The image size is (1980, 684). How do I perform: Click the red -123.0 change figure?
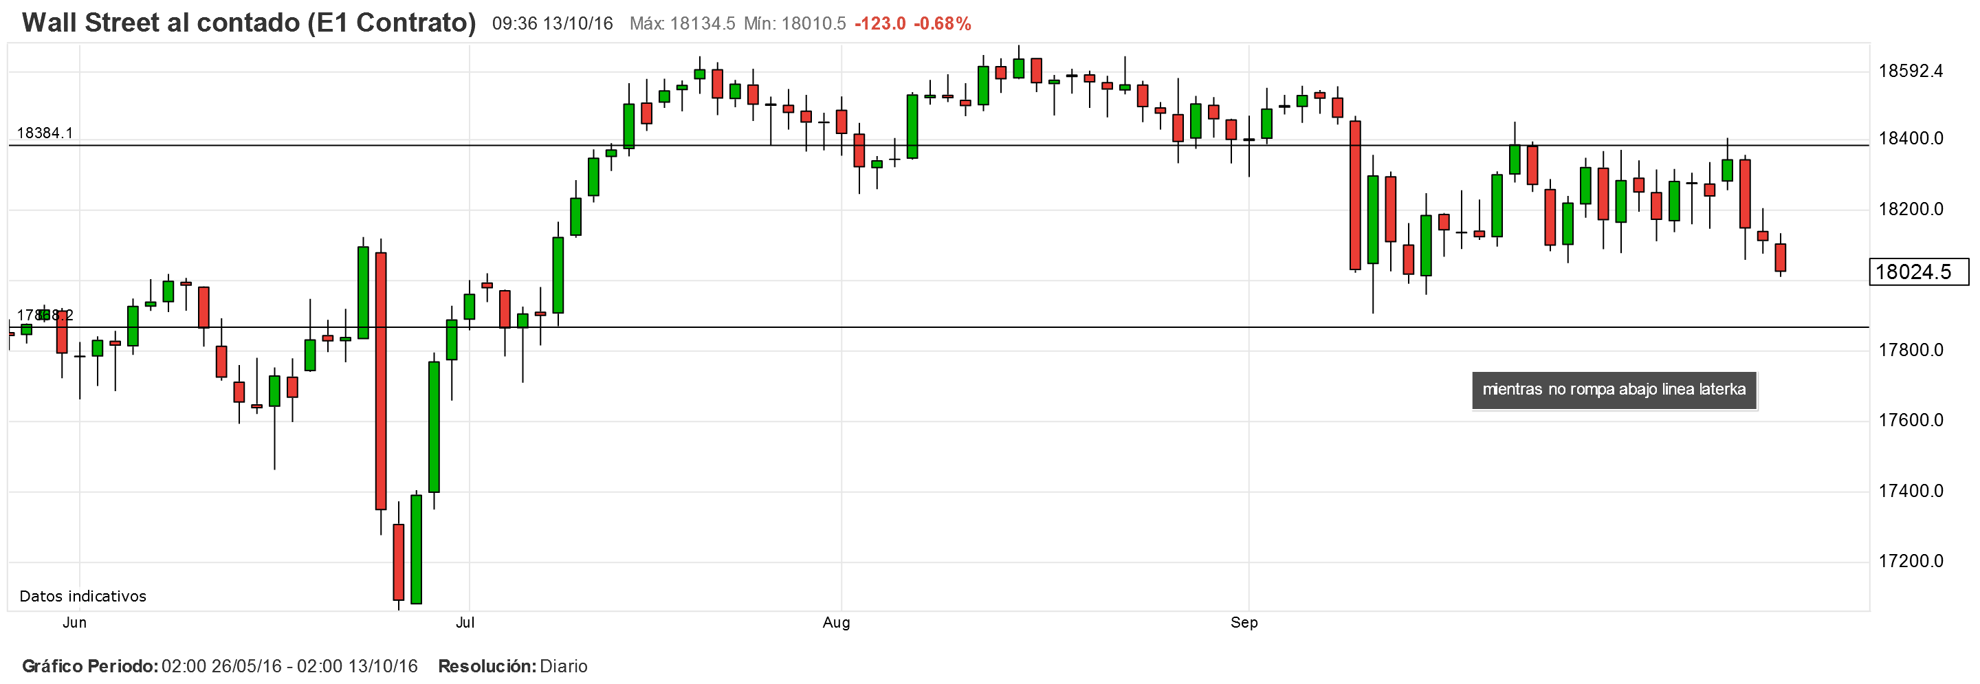pyautogui.click(x=879, y=24)
